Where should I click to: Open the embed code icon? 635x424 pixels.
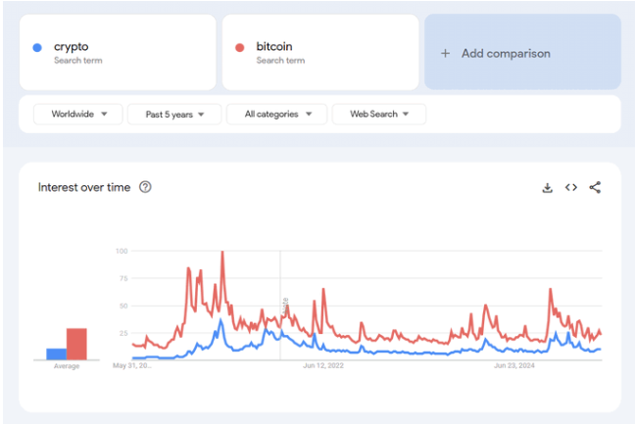pos(571,188)
